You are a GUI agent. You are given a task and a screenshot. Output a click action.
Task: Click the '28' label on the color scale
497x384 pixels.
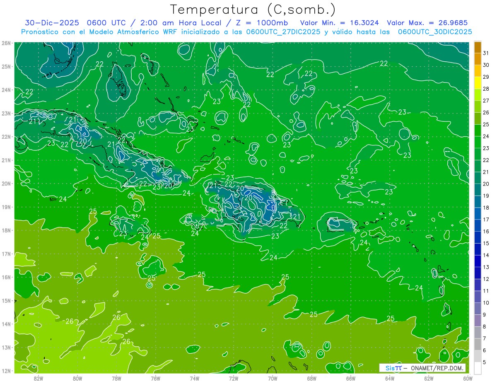coord(486,89)
